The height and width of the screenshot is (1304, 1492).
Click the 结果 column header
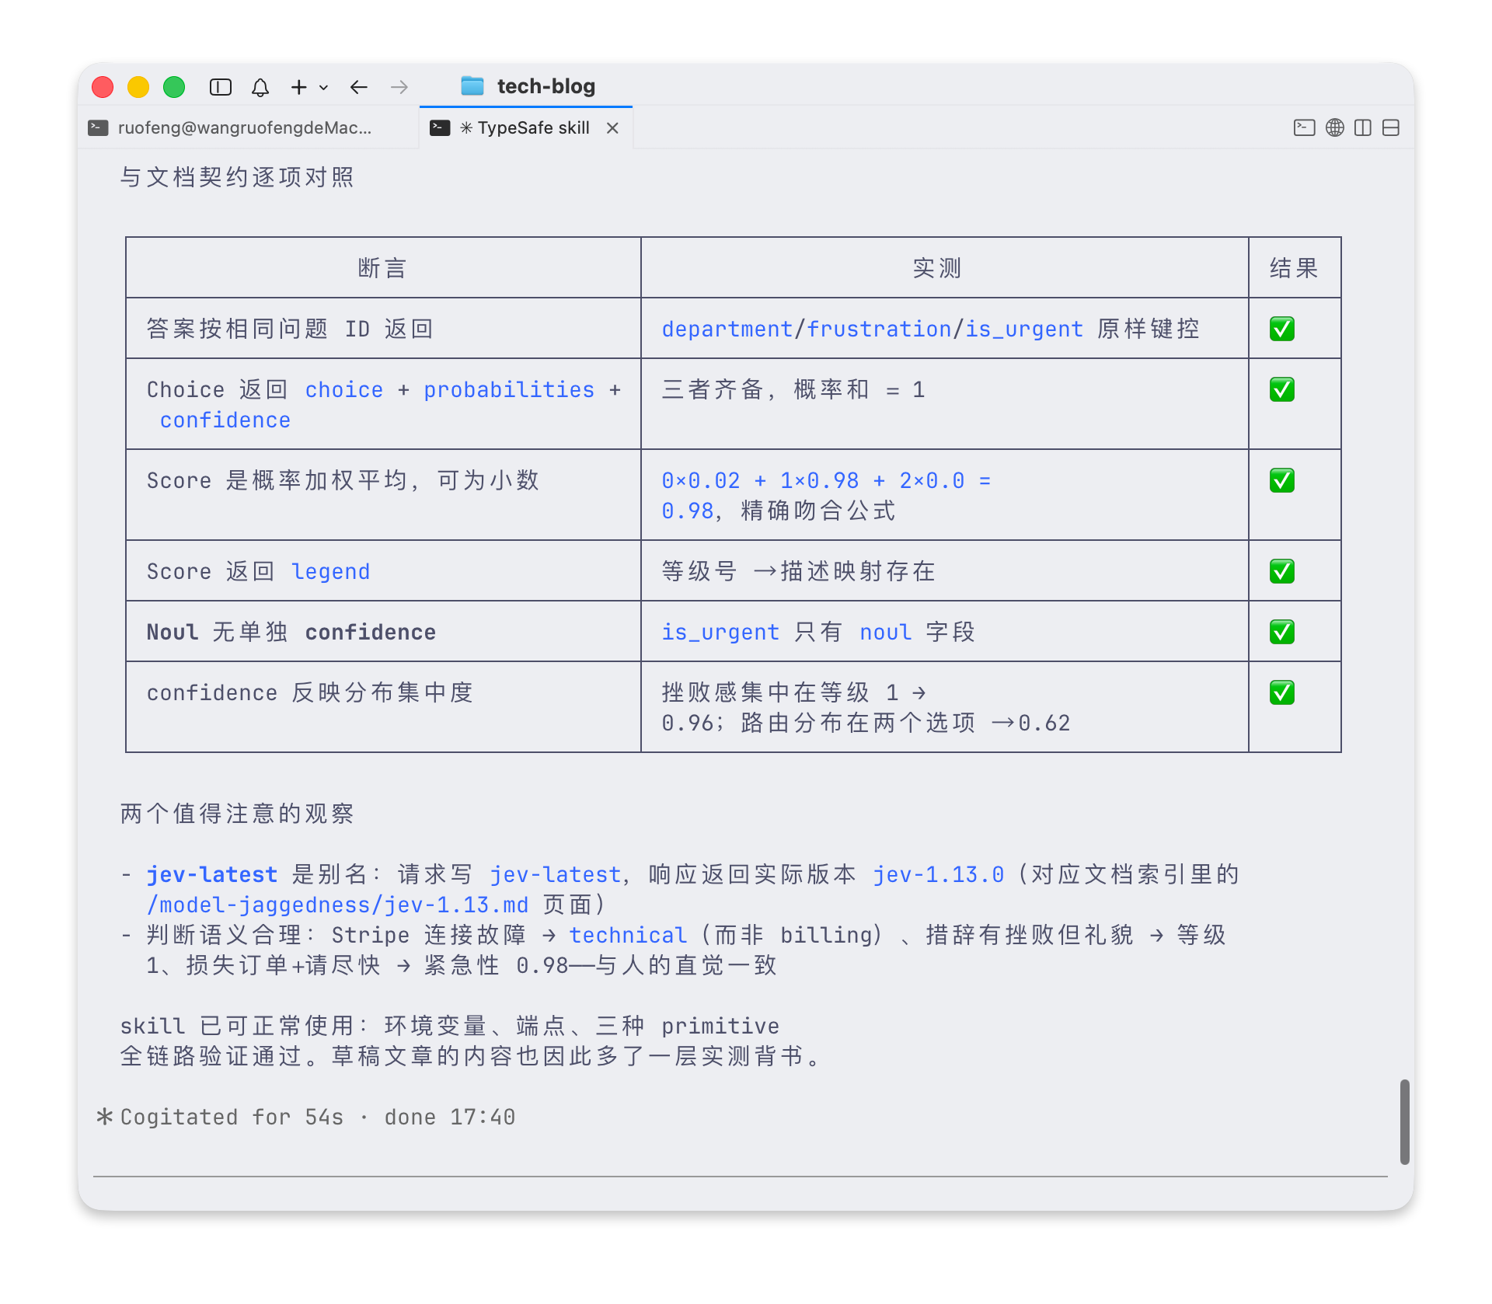pos(1295,268)
